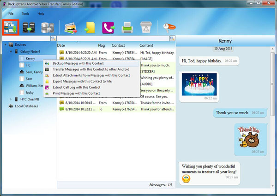The width and height of the screenshot is (277, 196).
Task: Click the Transfer Android to Android icon
Action: (29, 28)
